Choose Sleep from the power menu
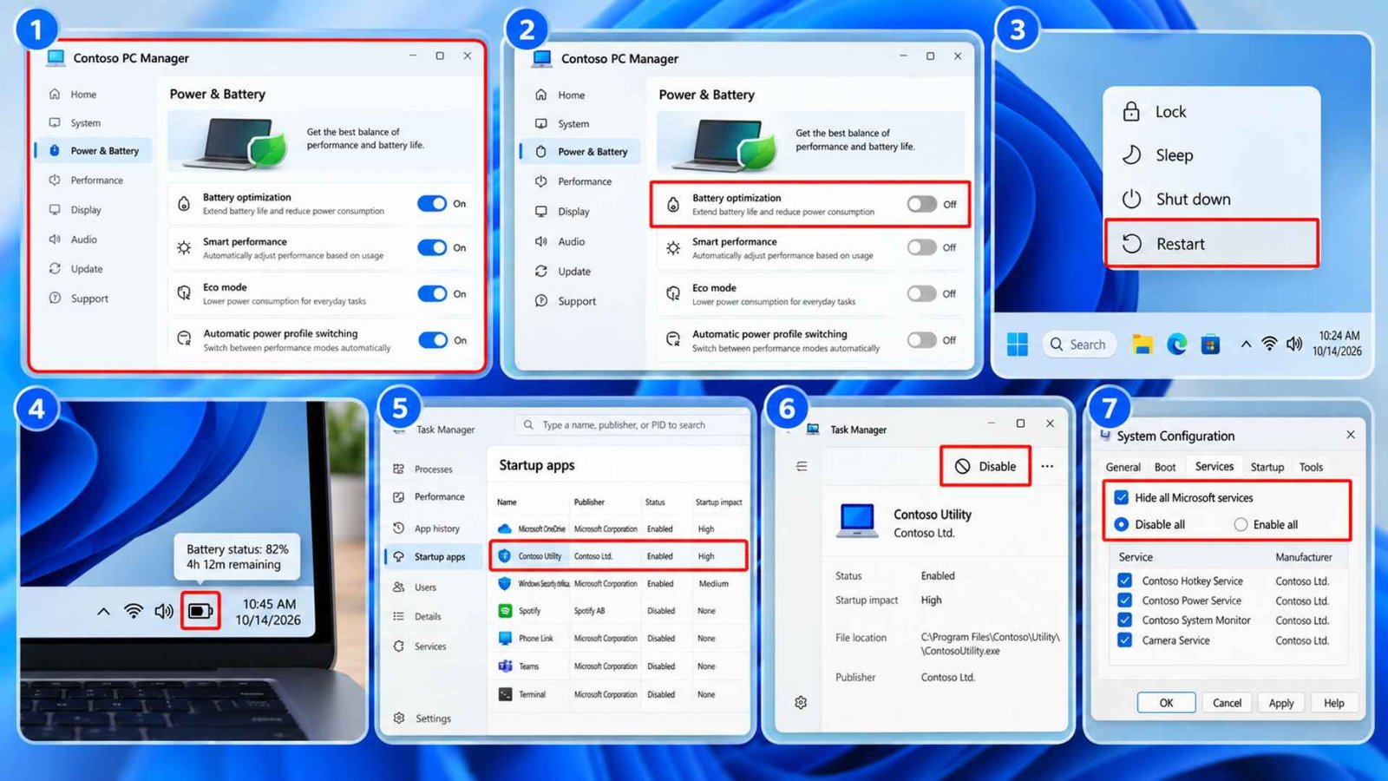The height and width of the screenshot is (781, 1388). [x=1211, y=155]
